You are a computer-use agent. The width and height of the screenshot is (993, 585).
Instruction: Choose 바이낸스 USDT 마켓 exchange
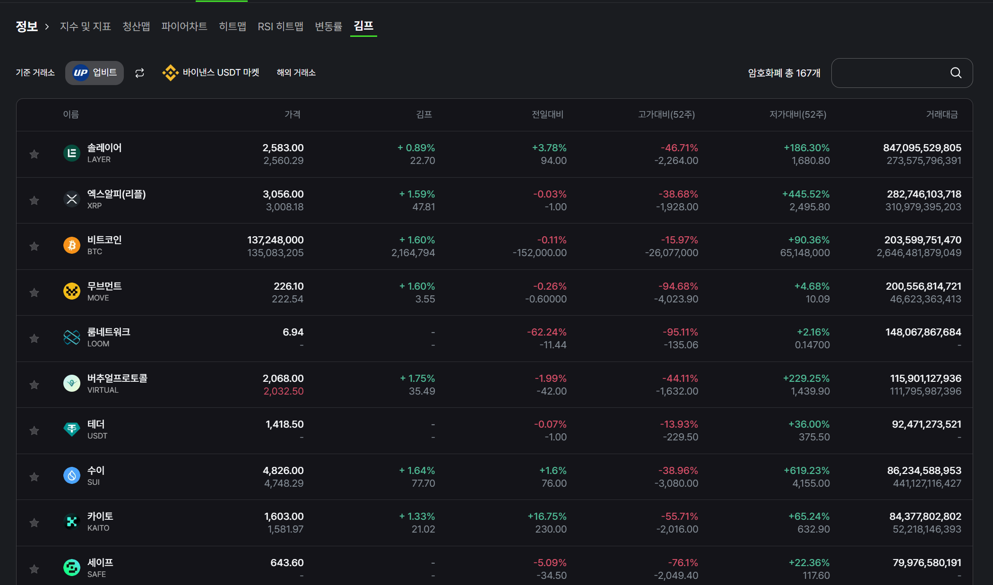click(211, 73)
